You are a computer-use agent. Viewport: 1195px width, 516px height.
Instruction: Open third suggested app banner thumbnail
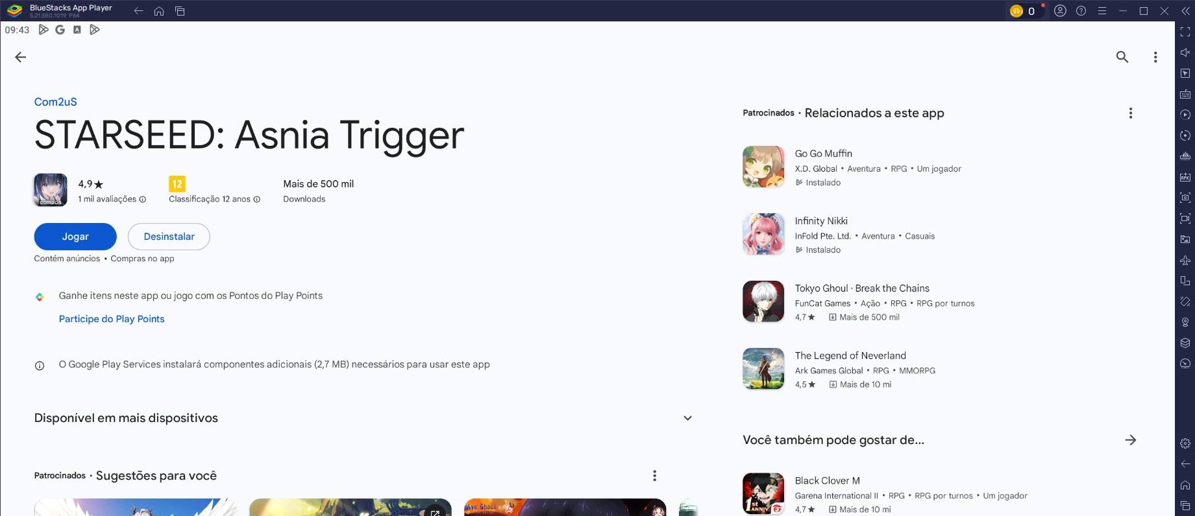[x=565, y=507]
